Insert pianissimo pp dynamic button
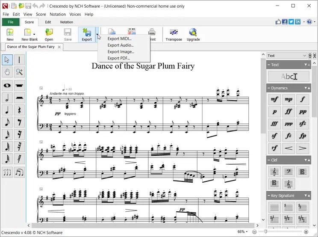Viewport: 318px width, 237px height. [x=303, y=112]
